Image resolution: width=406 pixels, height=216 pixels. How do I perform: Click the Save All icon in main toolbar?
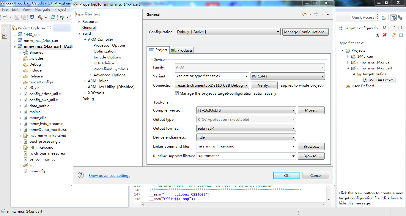click(23, 18)
